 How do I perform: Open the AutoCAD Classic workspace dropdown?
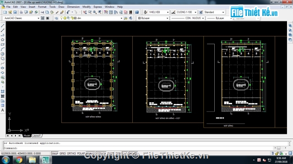click(38, 18)
